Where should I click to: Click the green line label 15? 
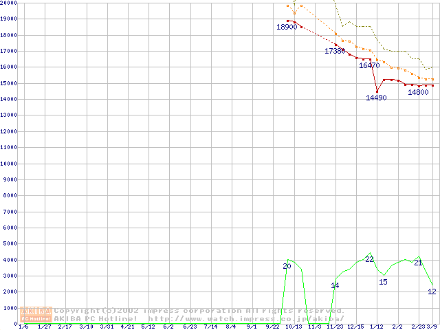coord(383,282)
